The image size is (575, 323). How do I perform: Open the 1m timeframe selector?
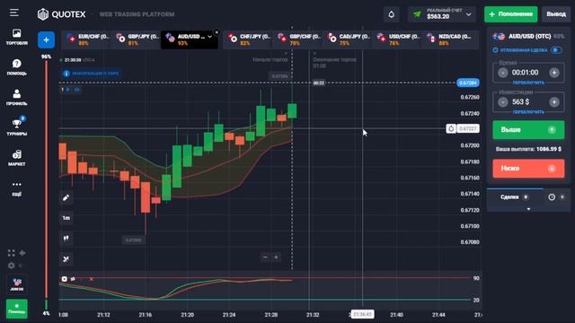[66, 218]
